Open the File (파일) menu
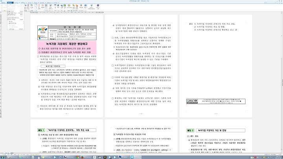 click(3, 3)
